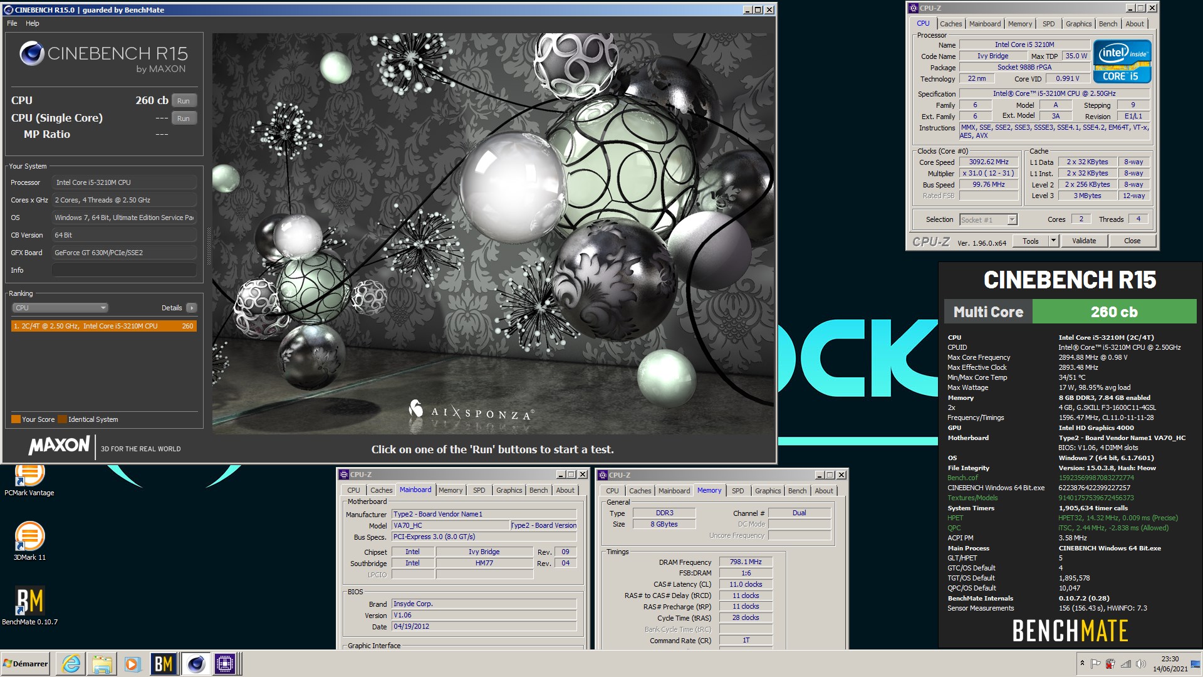
Task: Click the CPU-Z icon in mainboard window title
Action: point(343,475)
